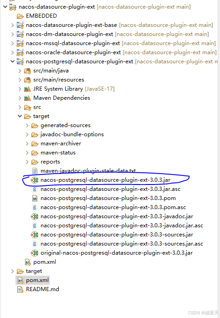220x318 pixels.
Task: Select JRE System Library [JavaSE-17] label
Action: pos(74,89)
